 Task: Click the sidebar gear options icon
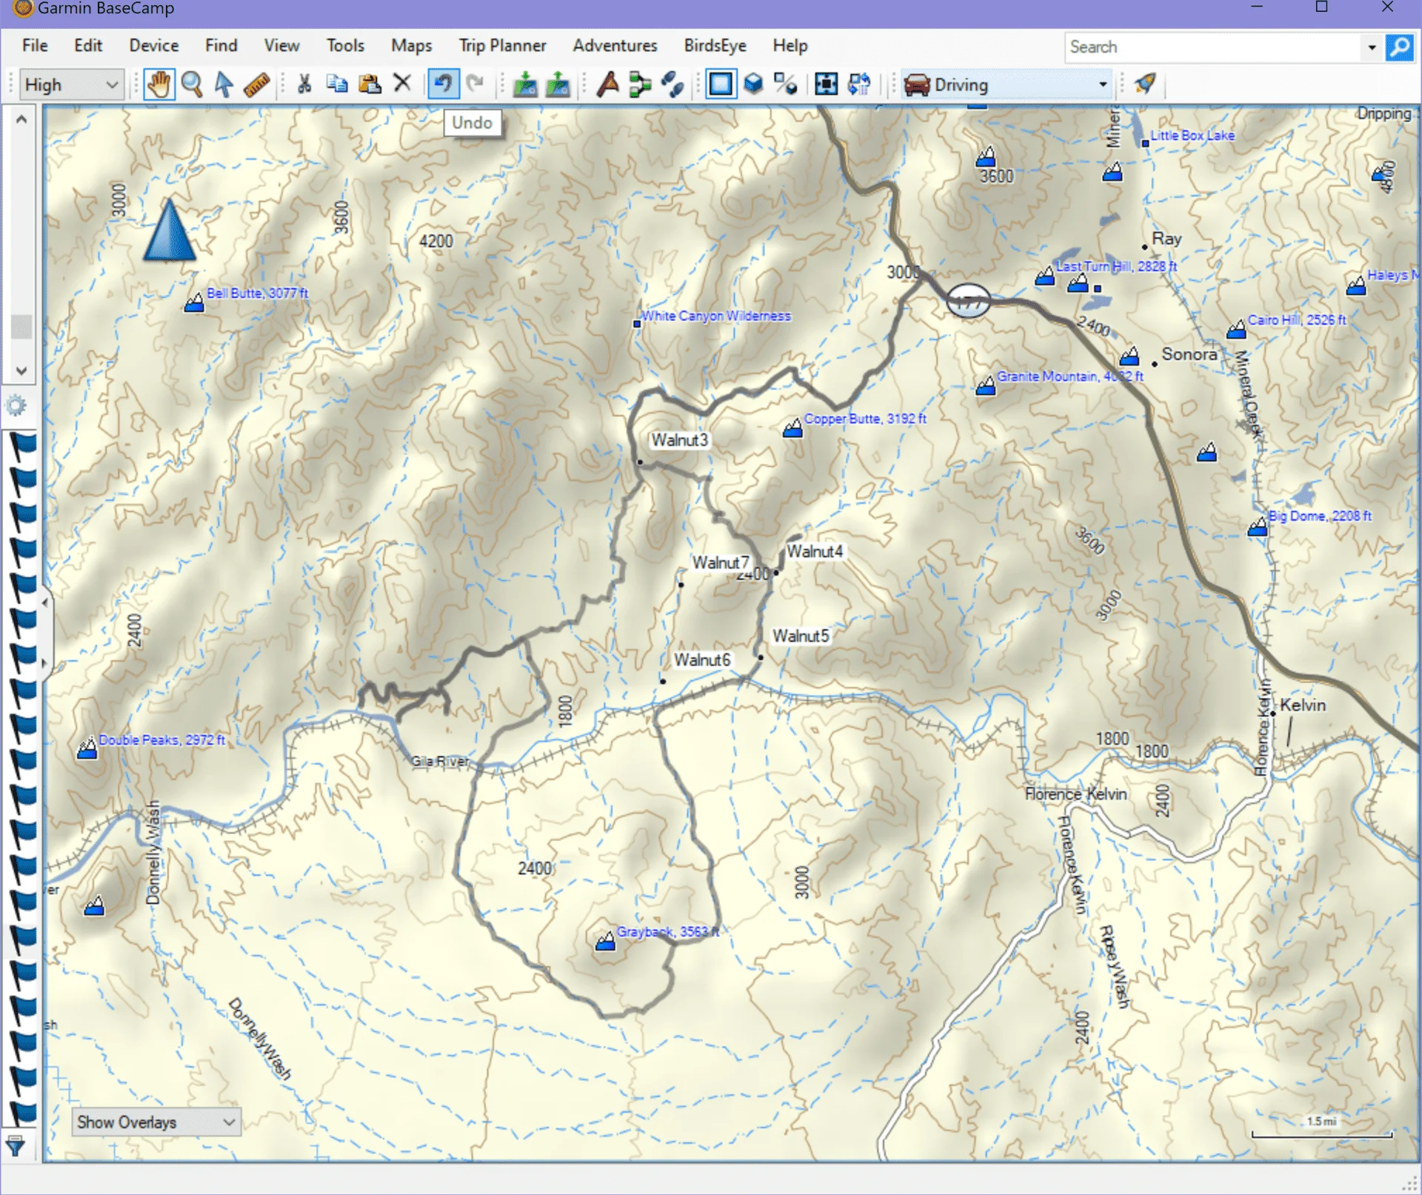(16, 405)
